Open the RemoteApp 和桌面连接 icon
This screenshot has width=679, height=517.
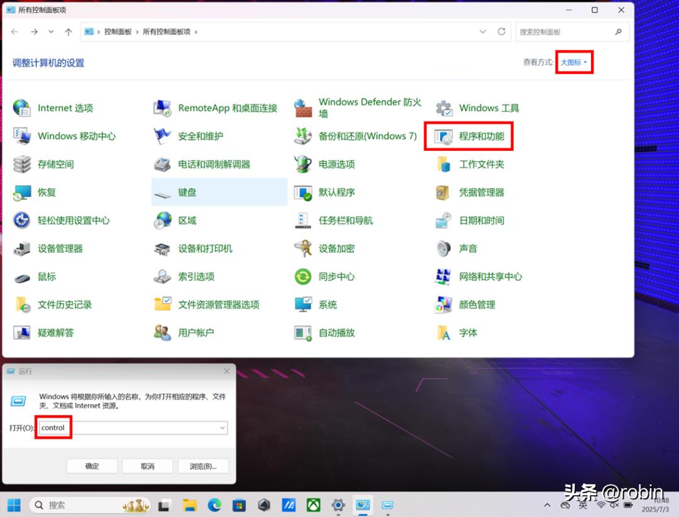pos(162,107)
